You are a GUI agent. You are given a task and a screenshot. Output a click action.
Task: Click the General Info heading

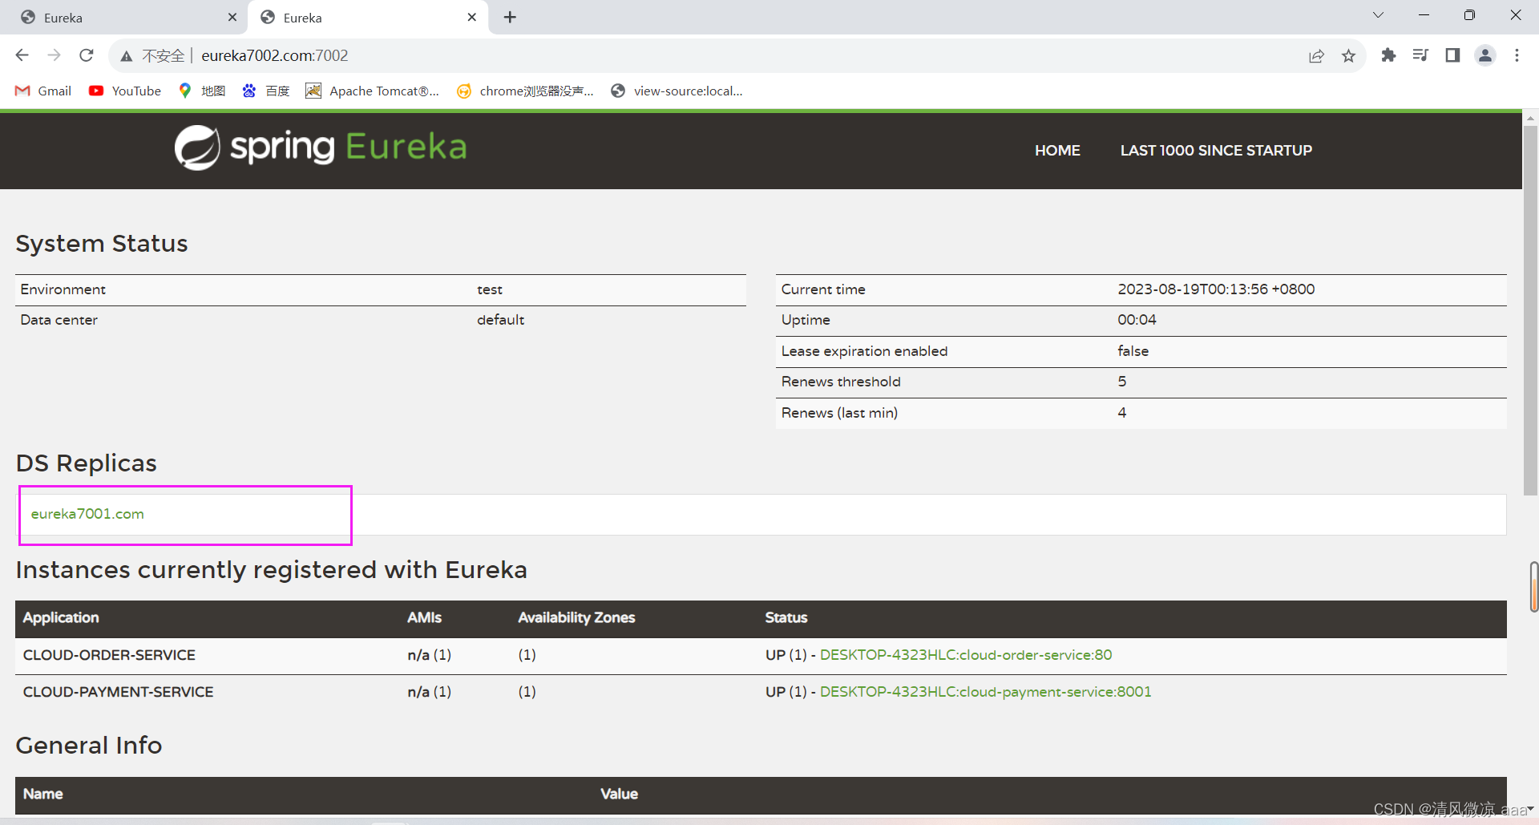click(x=89, y=746)
